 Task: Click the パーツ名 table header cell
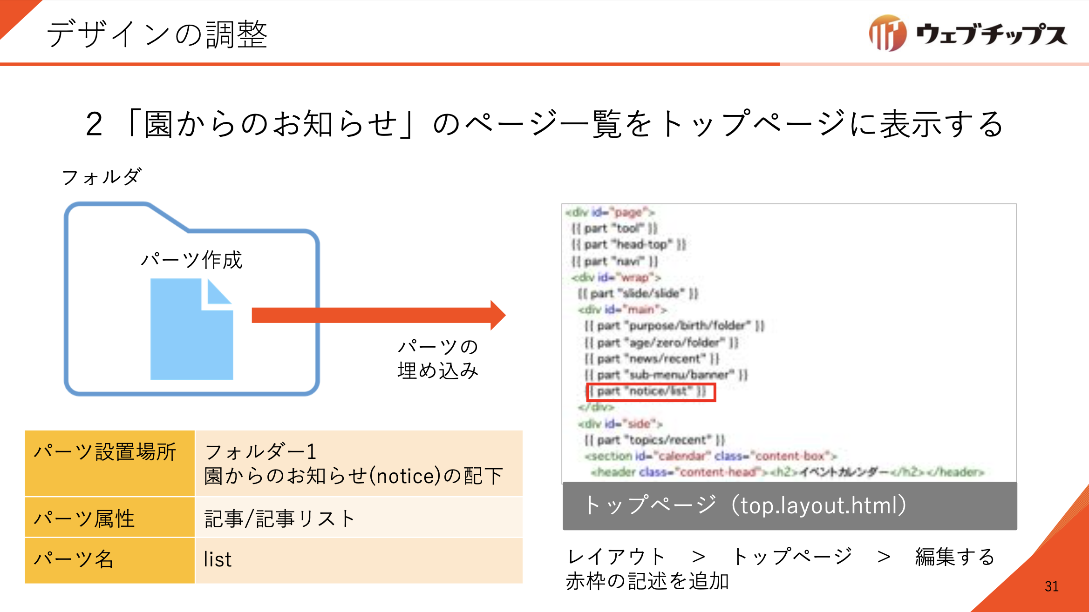(x=109, y=560)
